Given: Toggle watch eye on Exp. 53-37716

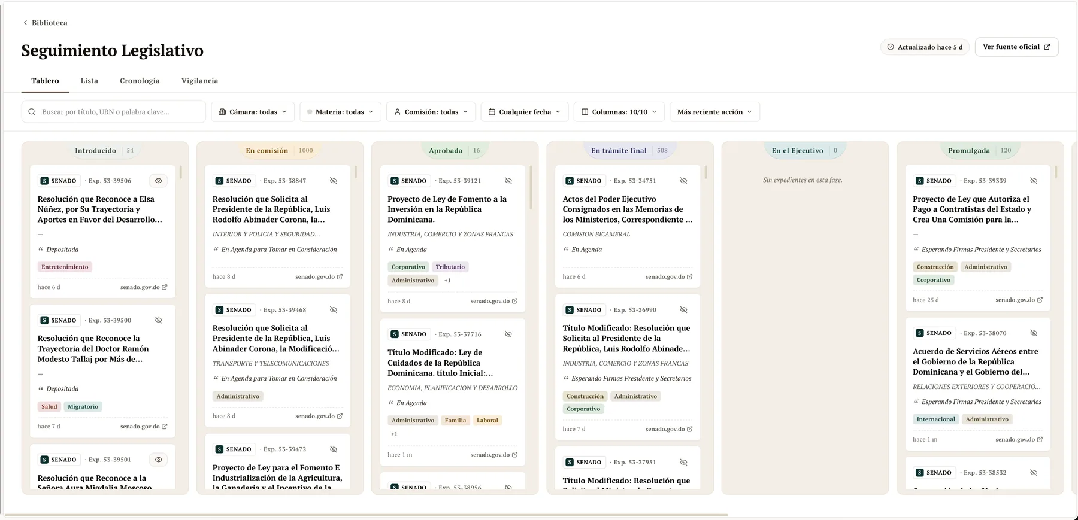Looking at the screenshot, I should pyautogui.click(x=508, y=334).
